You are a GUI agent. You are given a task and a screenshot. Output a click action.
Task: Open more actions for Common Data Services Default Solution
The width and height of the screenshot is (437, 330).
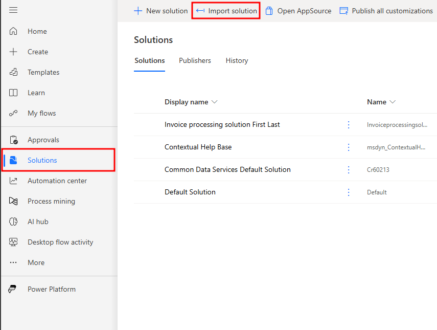tap(349, 169)
